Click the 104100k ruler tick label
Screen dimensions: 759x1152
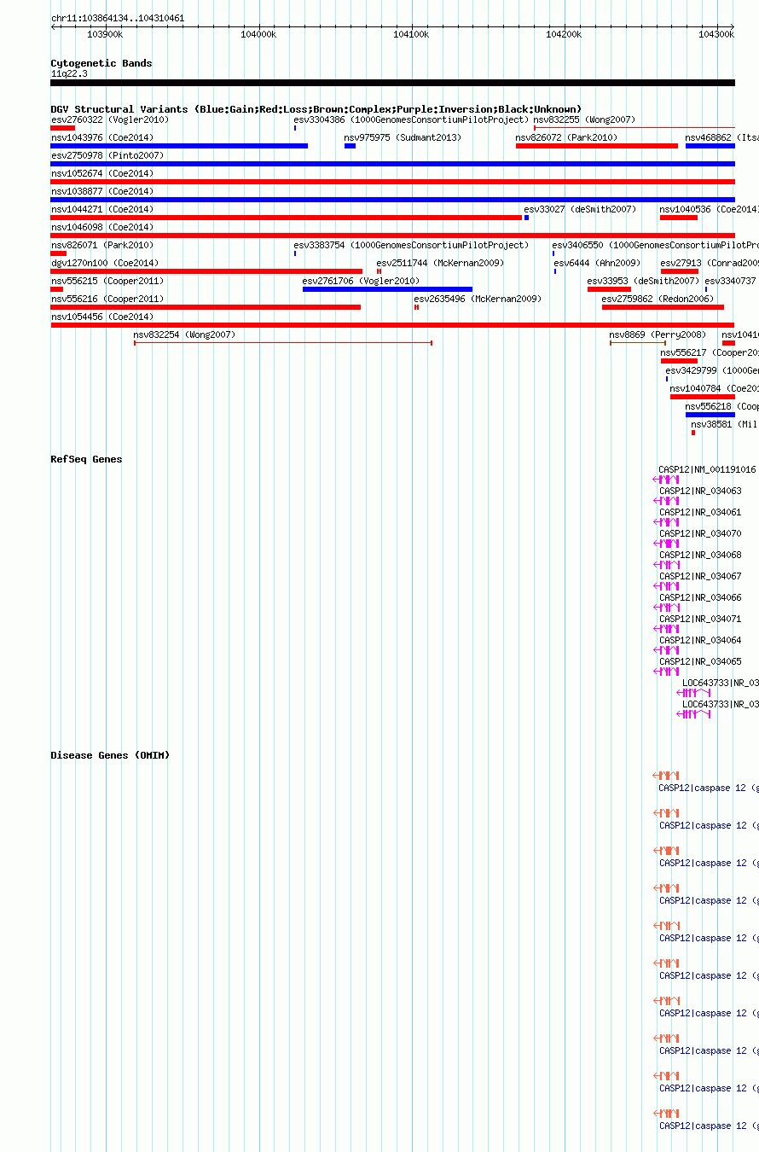(411, 34)
